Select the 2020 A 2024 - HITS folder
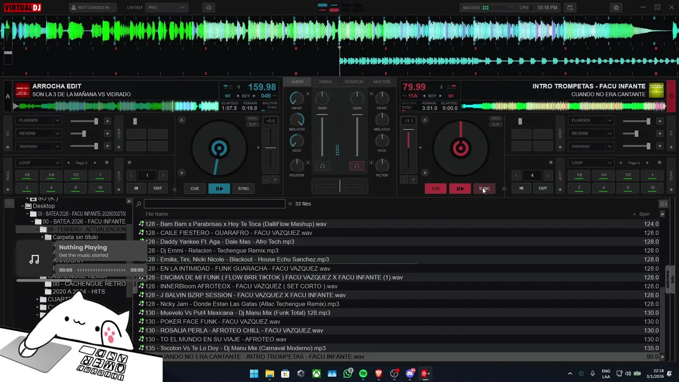 tap(79, 292)
